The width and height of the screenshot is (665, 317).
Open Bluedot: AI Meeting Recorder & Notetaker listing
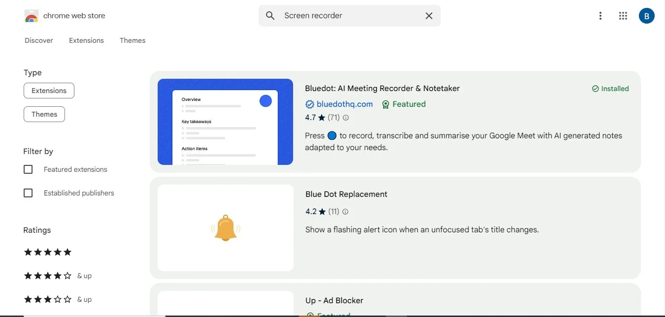tap(382, 89)
